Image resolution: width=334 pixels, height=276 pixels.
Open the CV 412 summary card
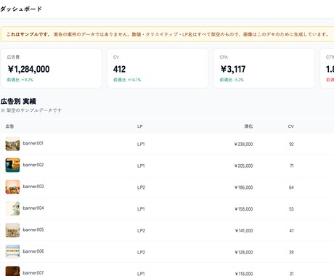point(158,68)
